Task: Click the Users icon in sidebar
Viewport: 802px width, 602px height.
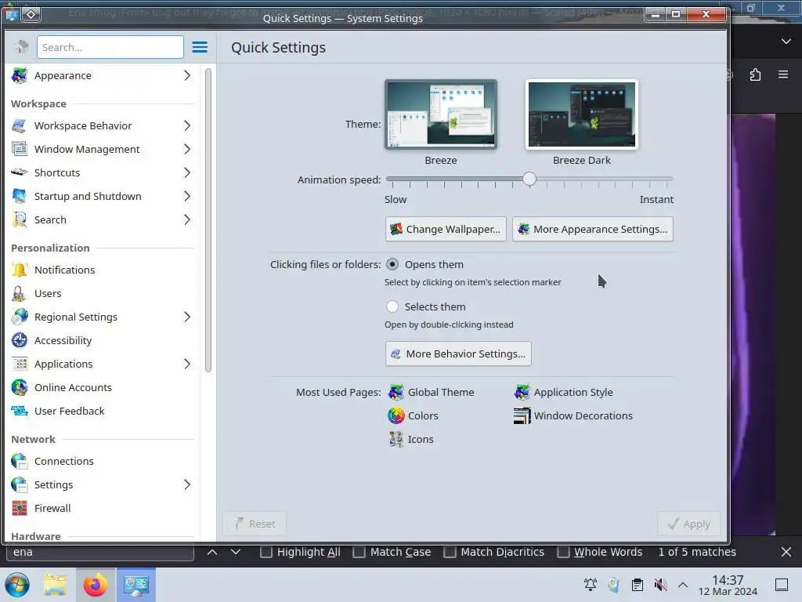Action: pyautogui.click(x=20, y=293)
